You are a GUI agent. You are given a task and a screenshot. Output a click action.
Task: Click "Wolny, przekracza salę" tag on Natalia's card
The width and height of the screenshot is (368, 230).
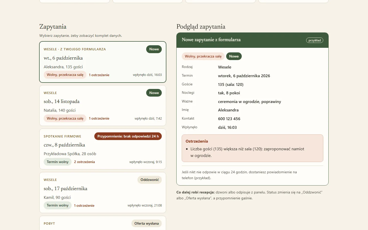pos(65,118)
